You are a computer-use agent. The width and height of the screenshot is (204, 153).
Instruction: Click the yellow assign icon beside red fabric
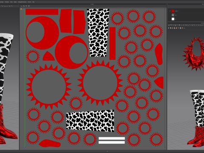point(170,11)
